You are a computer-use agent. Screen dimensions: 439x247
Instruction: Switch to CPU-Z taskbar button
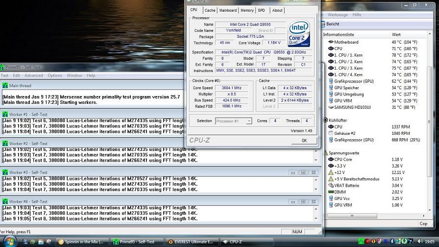(x=246, y=242)
